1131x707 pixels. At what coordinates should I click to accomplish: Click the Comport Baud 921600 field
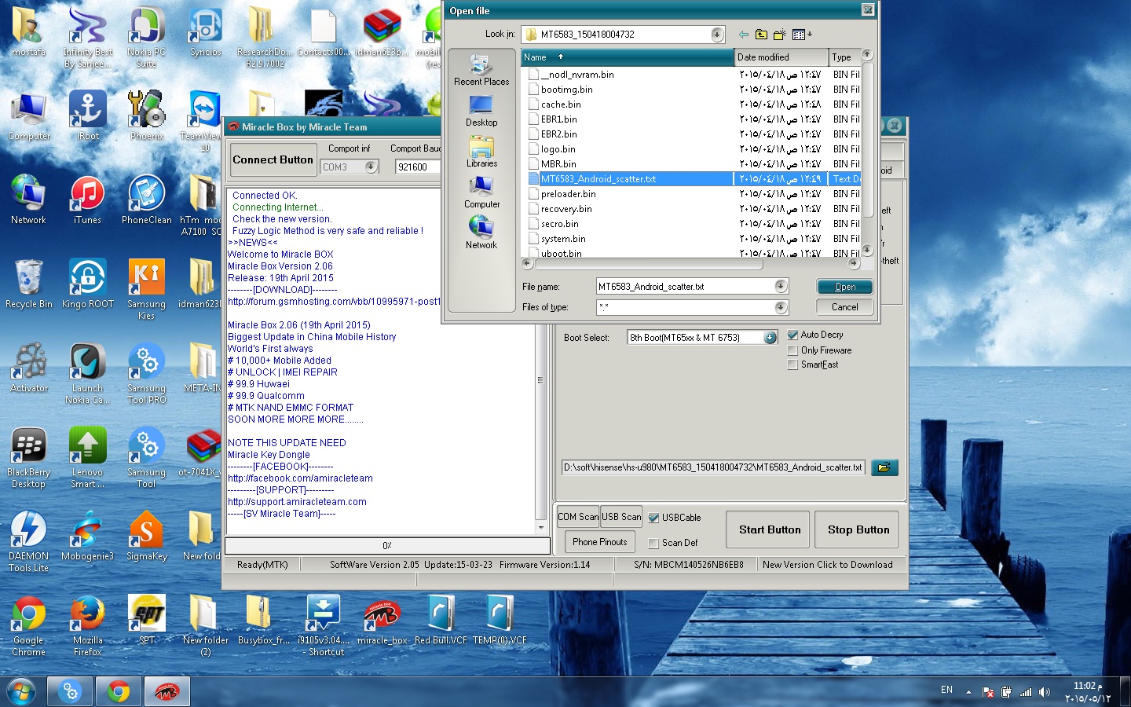418,167
